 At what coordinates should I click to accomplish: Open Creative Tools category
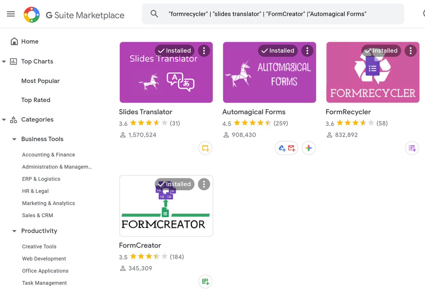(x=39, y=246)
